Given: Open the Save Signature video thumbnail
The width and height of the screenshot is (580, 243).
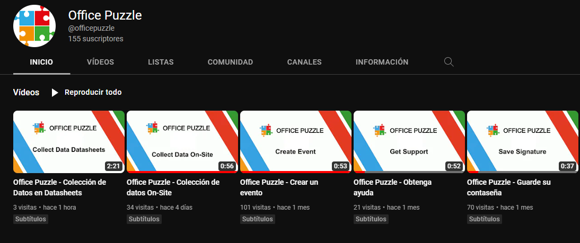Looking at the screenshot, I should [x=523, y=141].
